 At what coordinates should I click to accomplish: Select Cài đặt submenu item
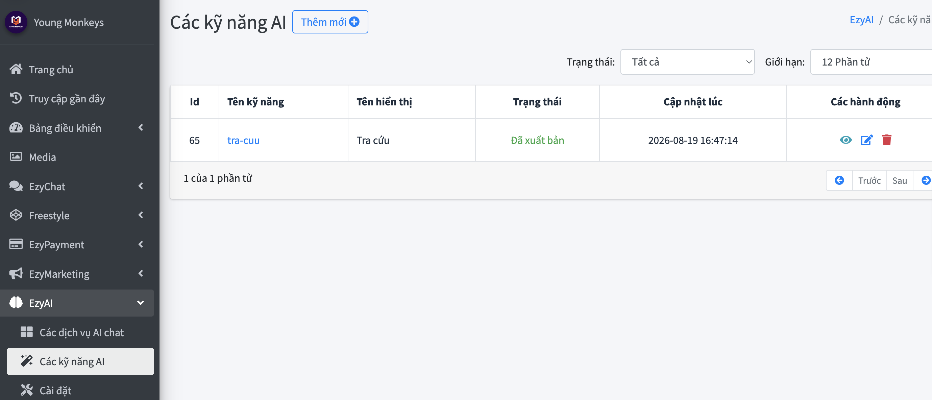(x=80, y=391)
